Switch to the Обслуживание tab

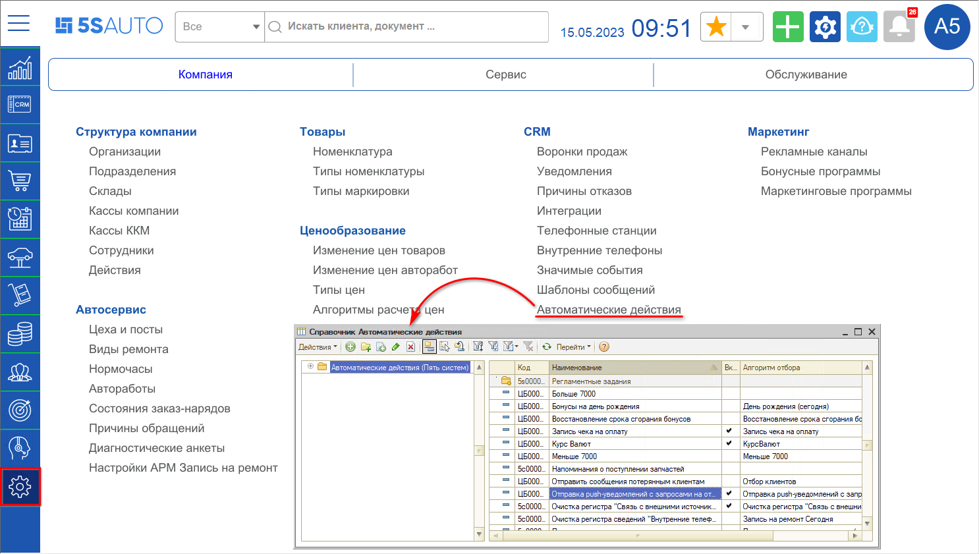click(806, 74)
